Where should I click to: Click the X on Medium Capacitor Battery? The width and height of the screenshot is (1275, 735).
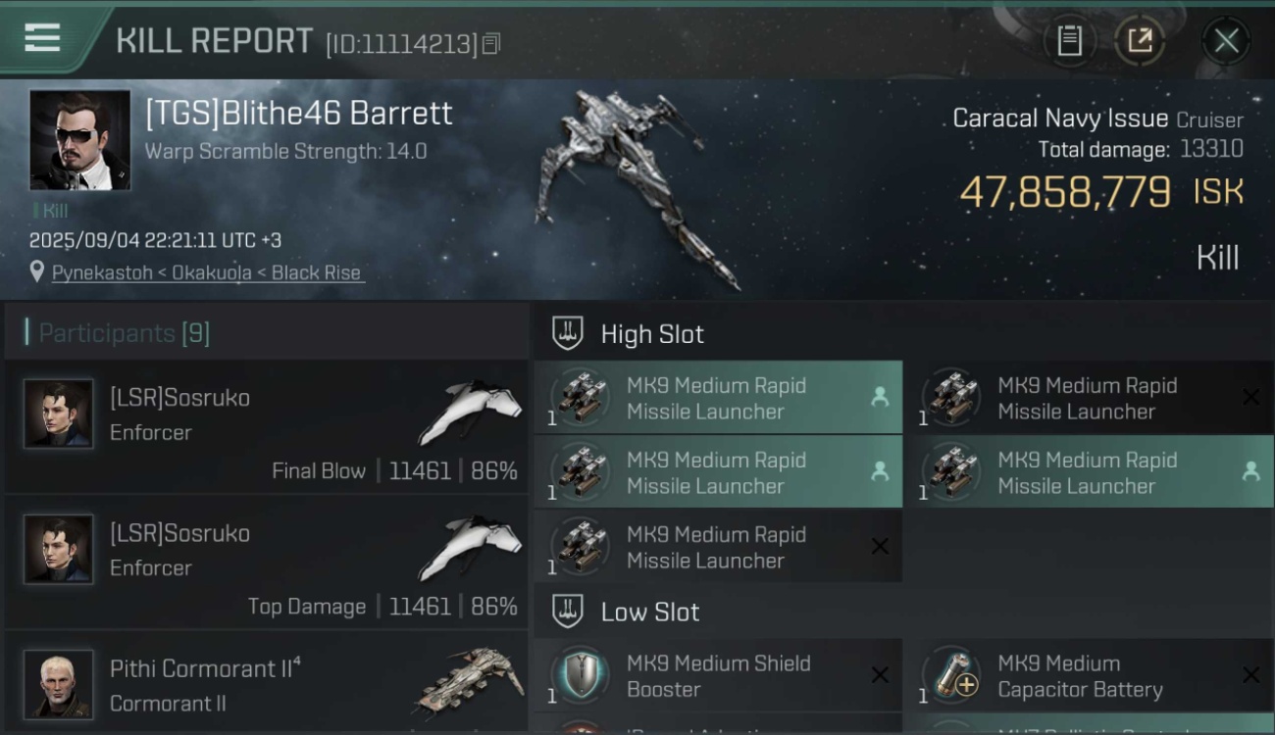pos(1250,675)
